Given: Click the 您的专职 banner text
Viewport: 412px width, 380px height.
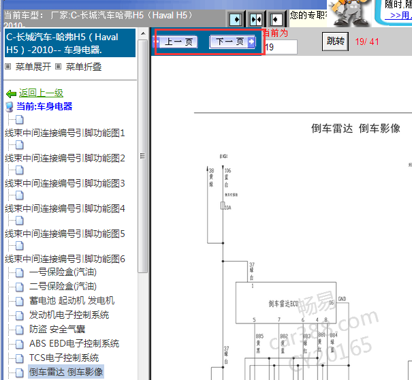Looking at the screenshot, I should pyautogui.click(x=308, y=15).
